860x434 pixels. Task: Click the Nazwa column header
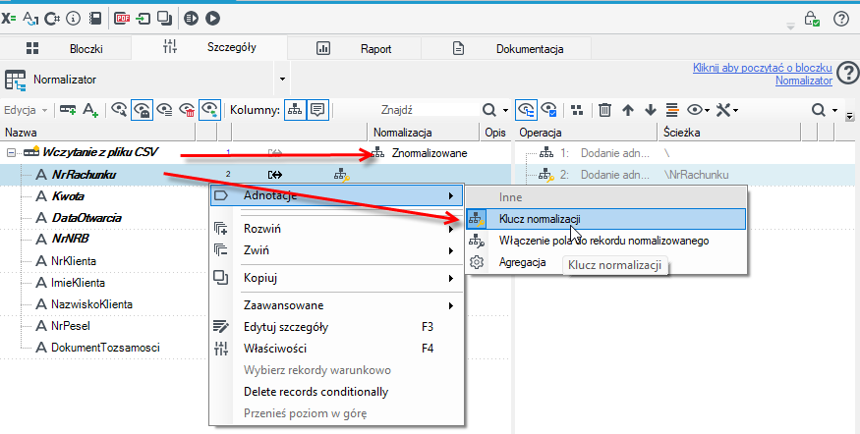point(97,132)
